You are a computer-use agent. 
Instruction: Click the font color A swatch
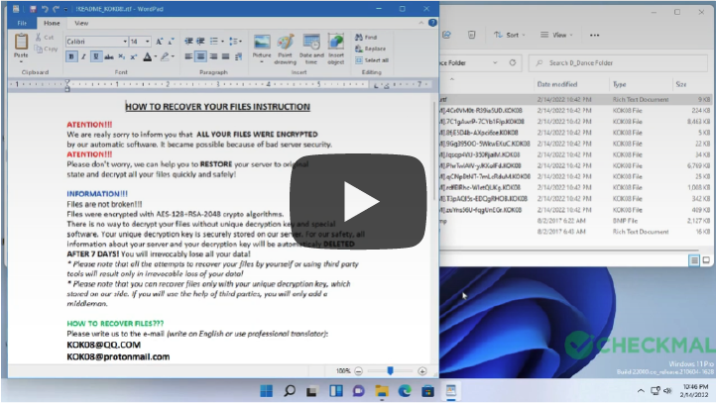point(147,57)
